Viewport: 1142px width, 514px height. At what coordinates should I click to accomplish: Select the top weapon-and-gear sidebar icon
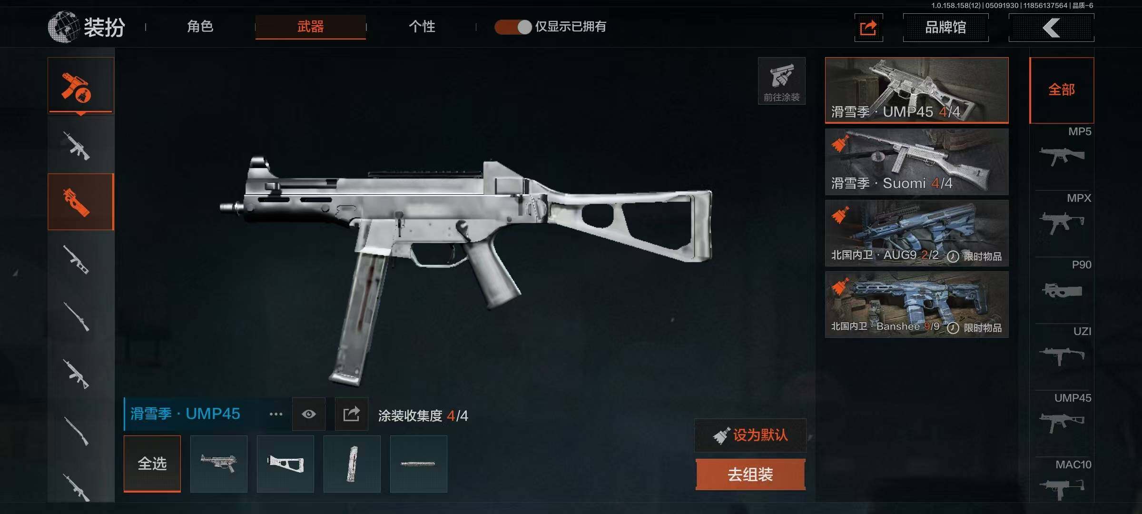[x=80, y=86]
